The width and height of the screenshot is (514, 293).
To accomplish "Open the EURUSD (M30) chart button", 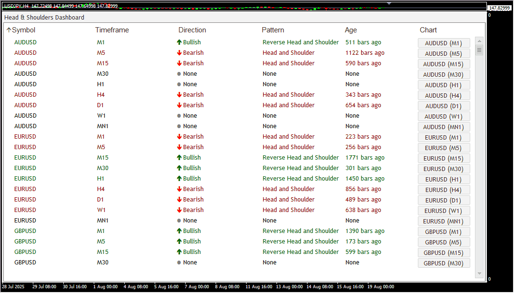I will (x=444, y=169).
